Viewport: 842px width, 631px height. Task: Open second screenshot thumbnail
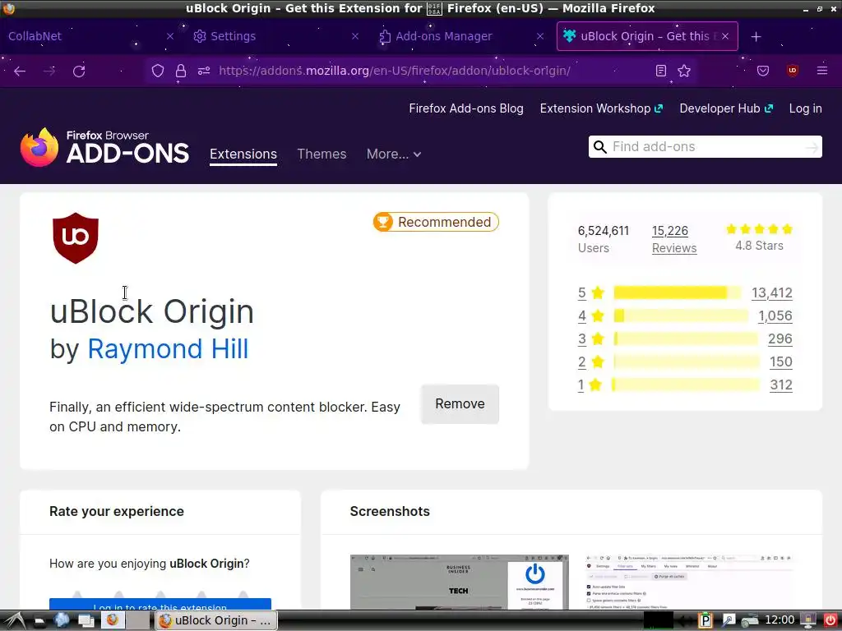point(689,583)
